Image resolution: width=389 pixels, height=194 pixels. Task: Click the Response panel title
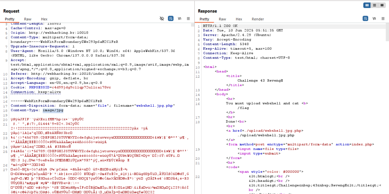207,11
